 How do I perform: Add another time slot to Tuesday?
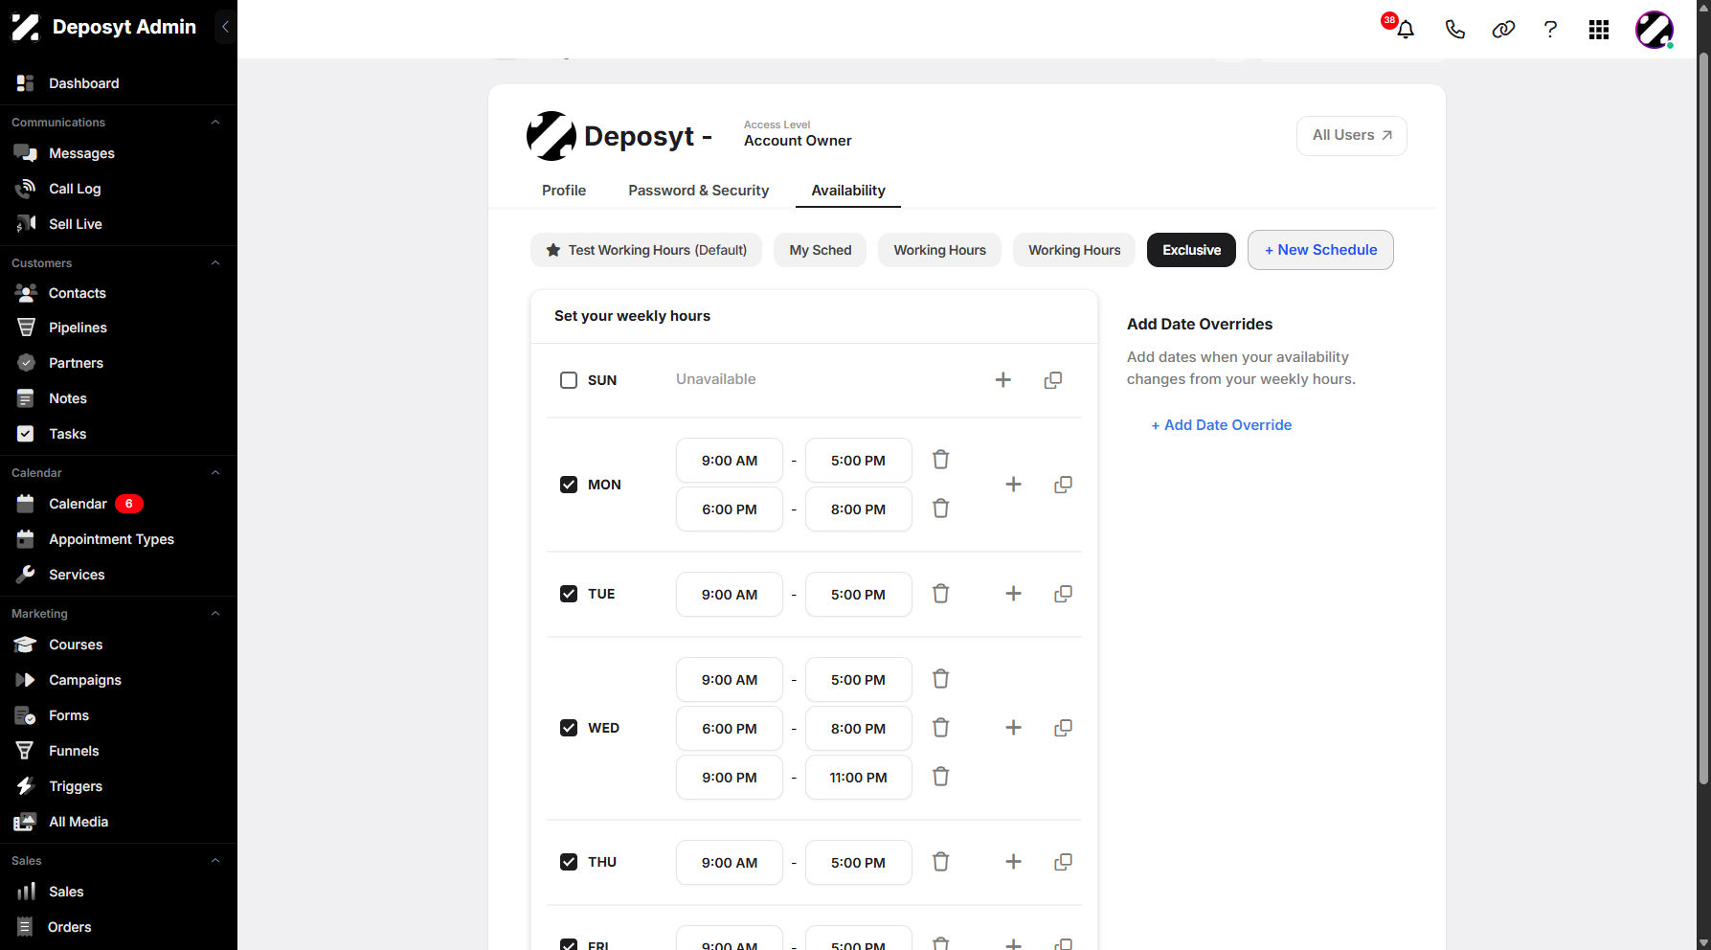[x=1014, y=594]
